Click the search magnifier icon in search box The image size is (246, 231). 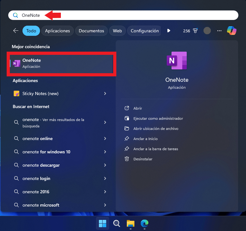tap(15, 15)
